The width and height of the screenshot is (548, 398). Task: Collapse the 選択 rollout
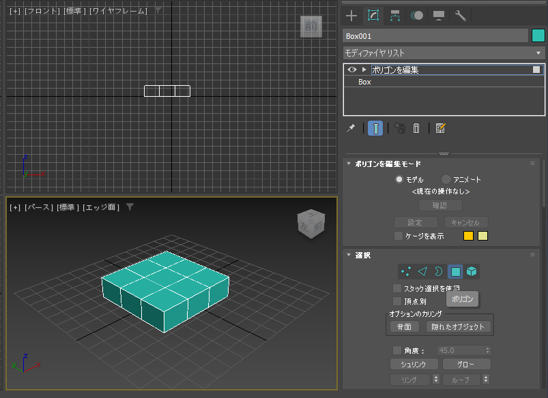coord(349,255)
